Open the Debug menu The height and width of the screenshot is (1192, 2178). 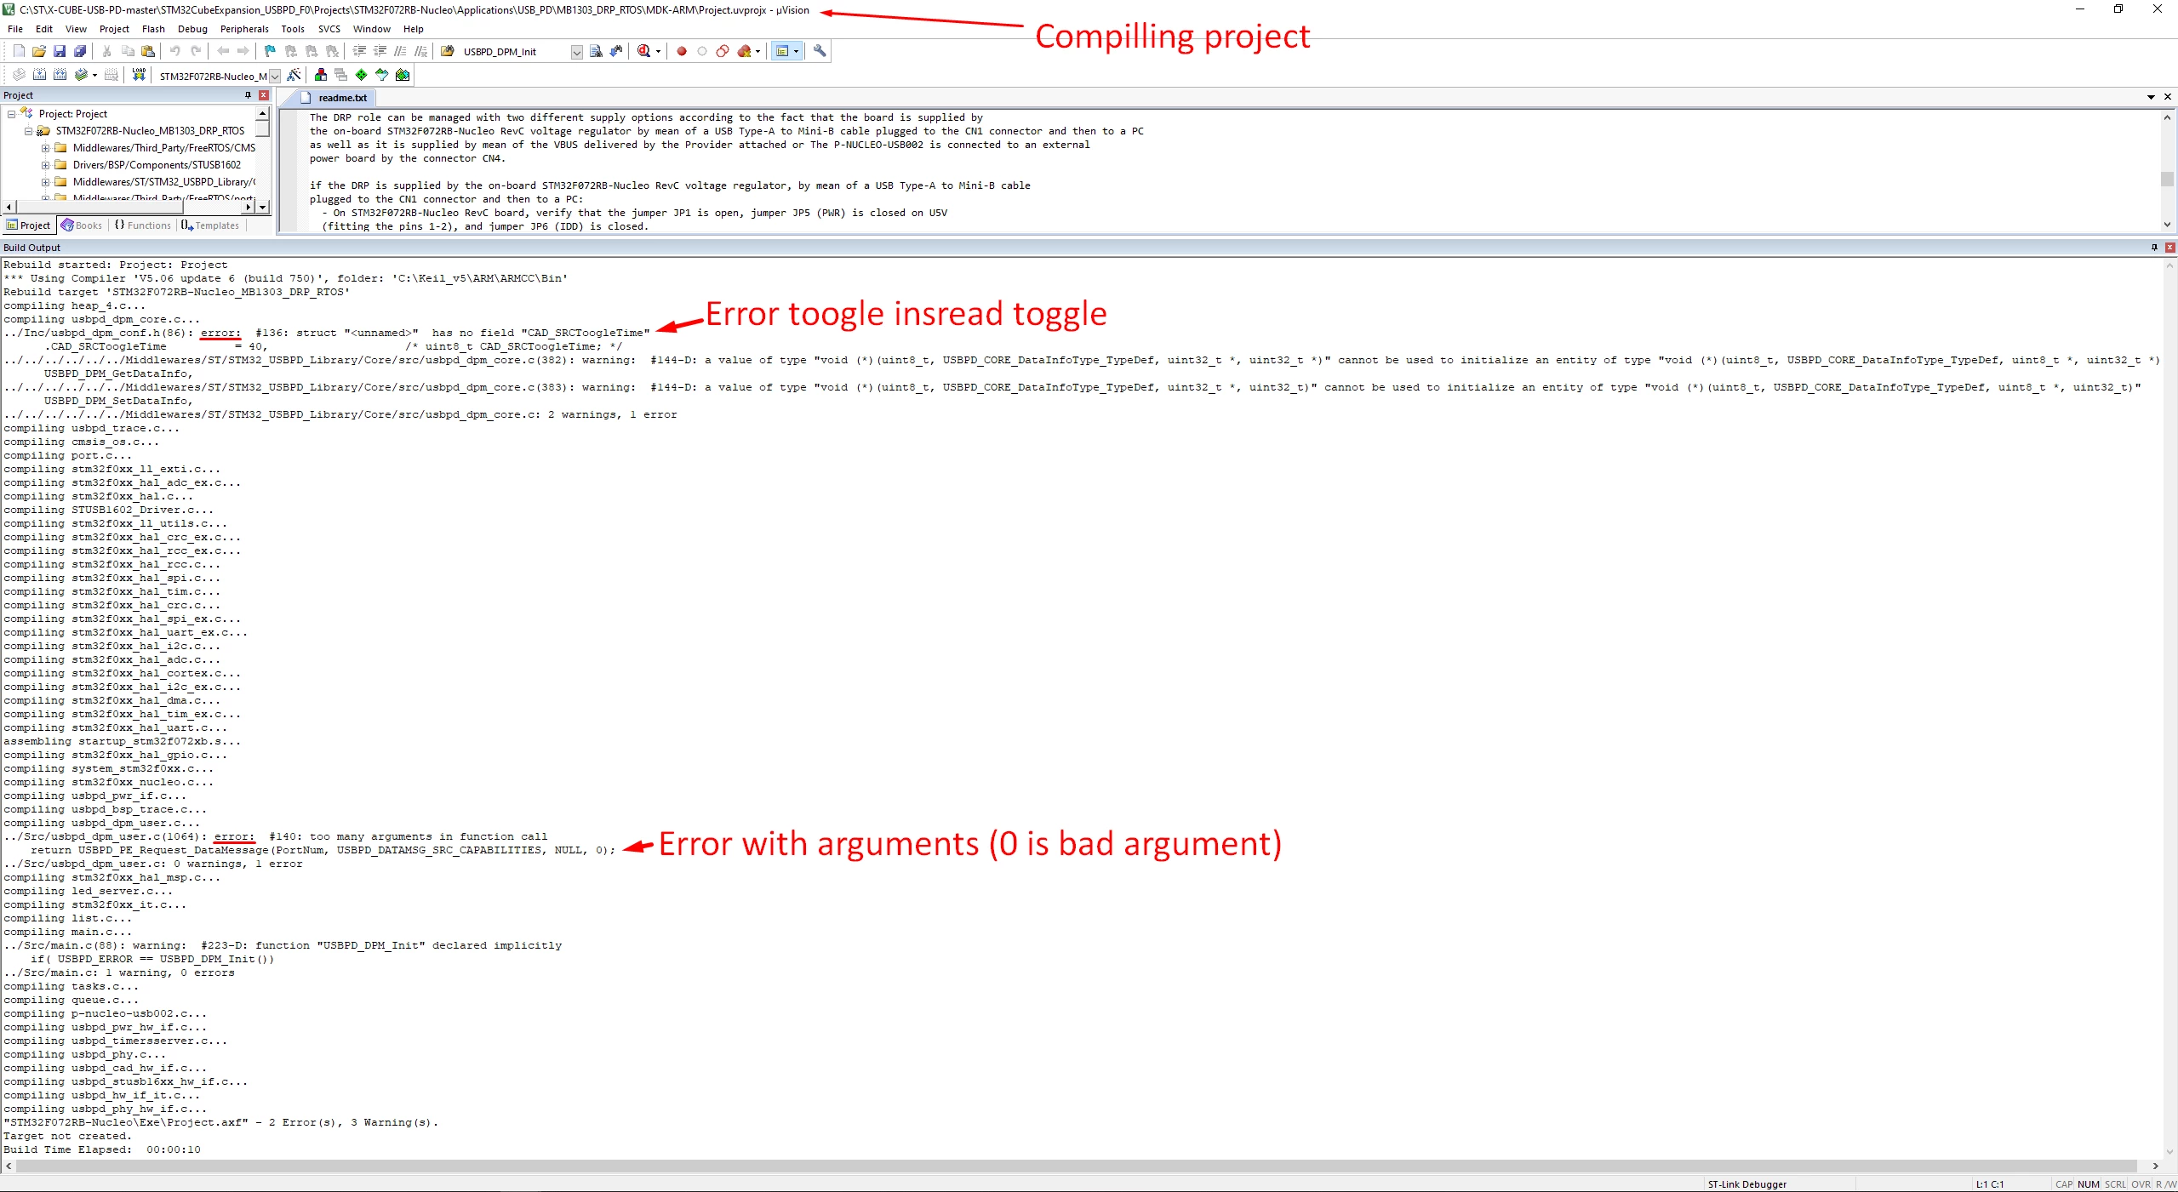coord(192,29)
